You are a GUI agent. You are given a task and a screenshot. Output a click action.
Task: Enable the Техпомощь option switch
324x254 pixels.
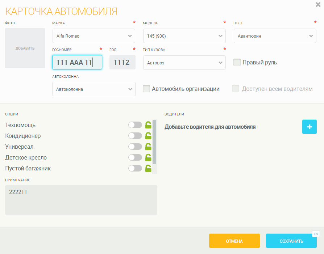[x=135, y=125]
